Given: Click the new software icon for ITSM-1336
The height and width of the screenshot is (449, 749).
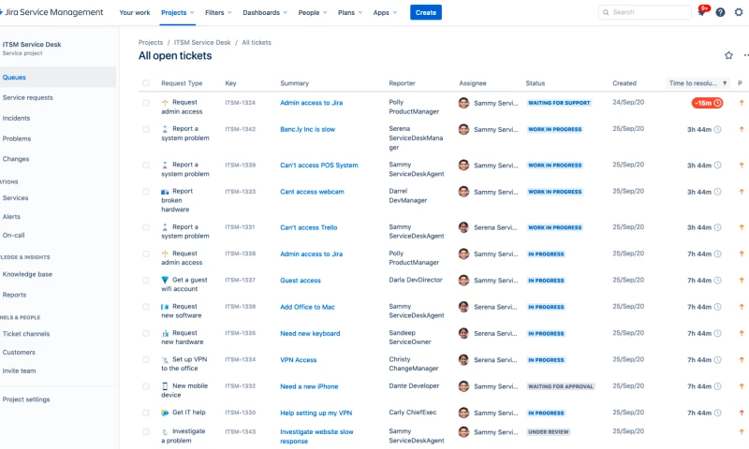Looking at the screenshot, I should point(165,307).
